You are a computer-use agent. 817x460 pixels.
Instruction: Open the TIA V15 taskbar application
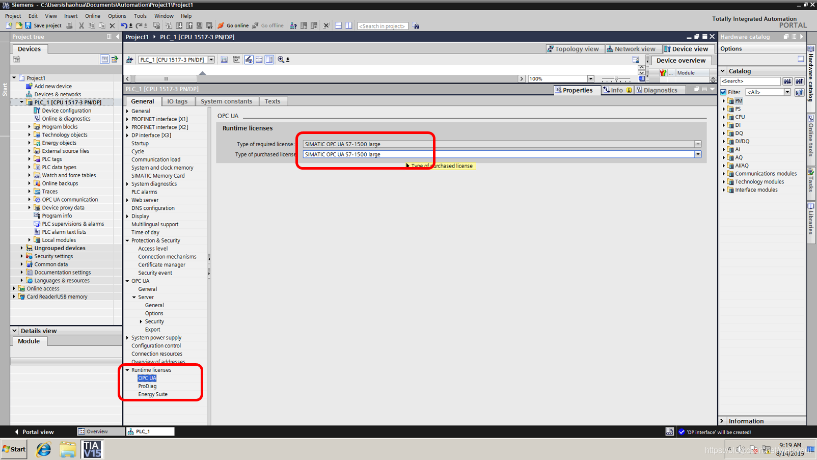pos(92,449)
